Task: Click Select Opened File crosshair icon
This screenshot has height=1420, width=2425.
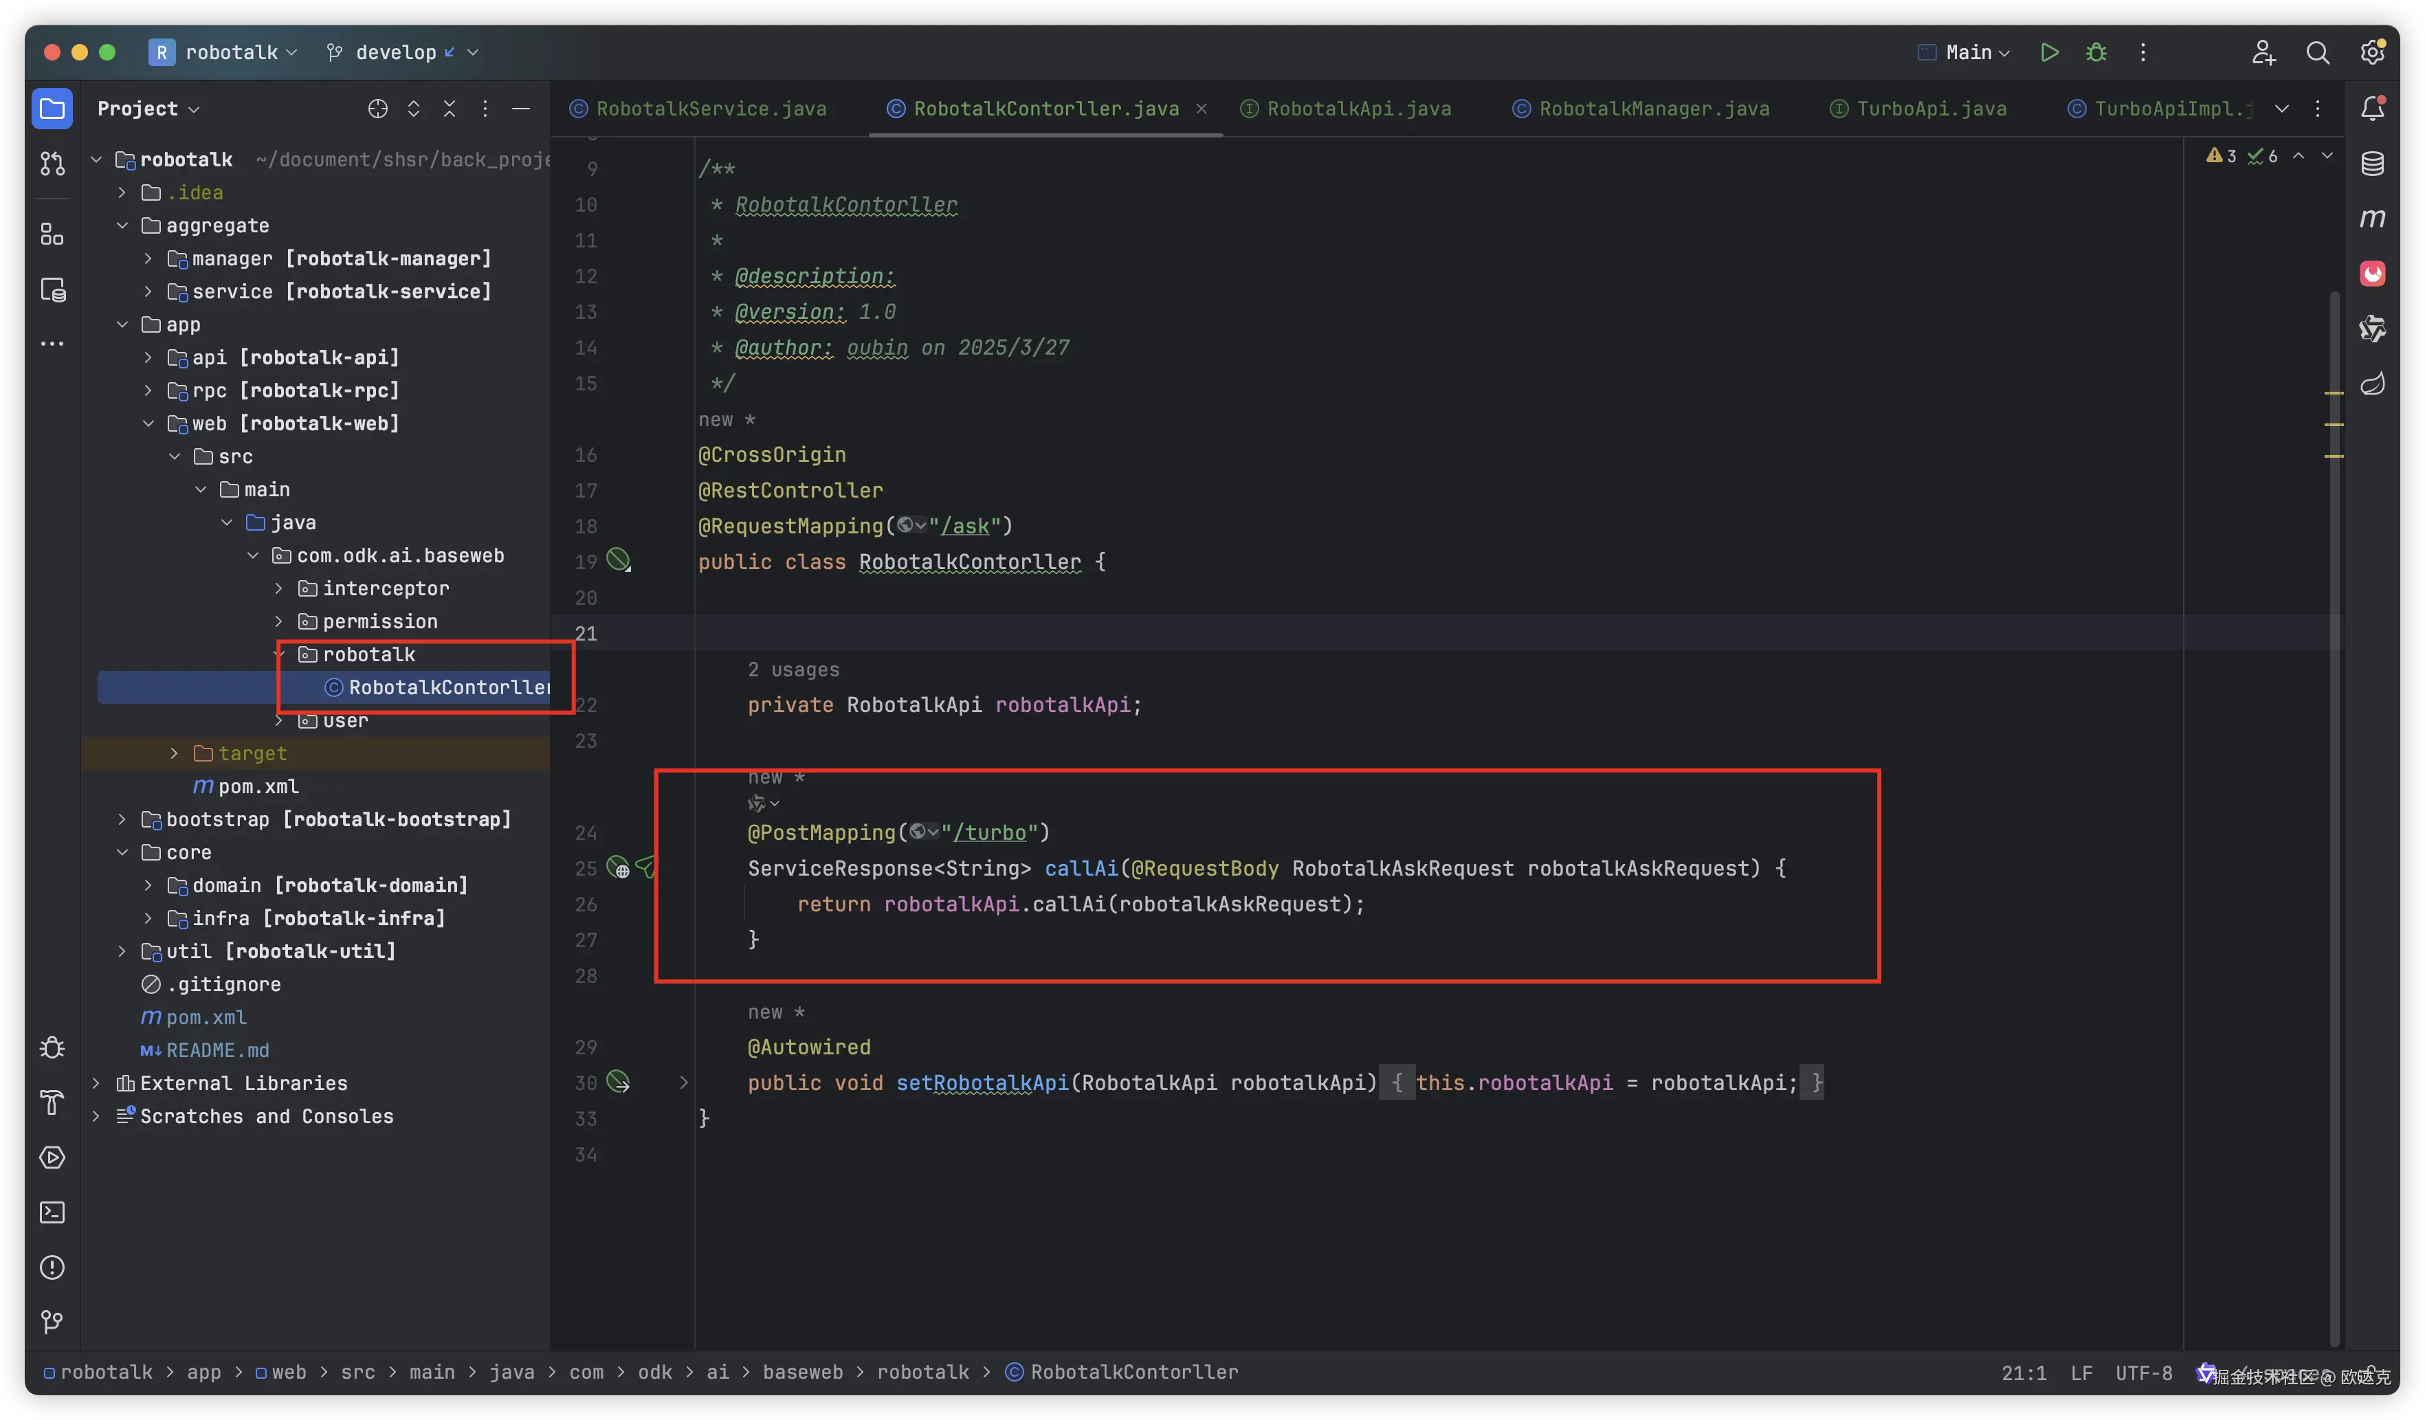Action: tap(377, 109)
